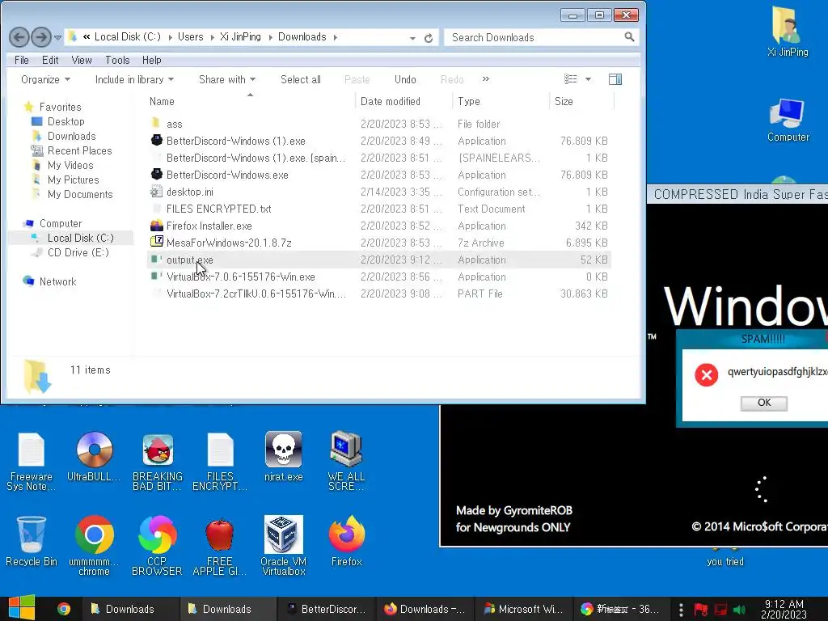Image resolution: width=828 pixels, height=621 pixels.
Task: Select ummmmm chrome desktop icon
Action: click(x=94, y=546)
